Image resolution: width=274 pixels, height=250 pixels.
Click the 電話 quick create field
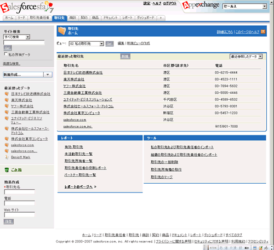pyautogui.click(x=19, y=203)
